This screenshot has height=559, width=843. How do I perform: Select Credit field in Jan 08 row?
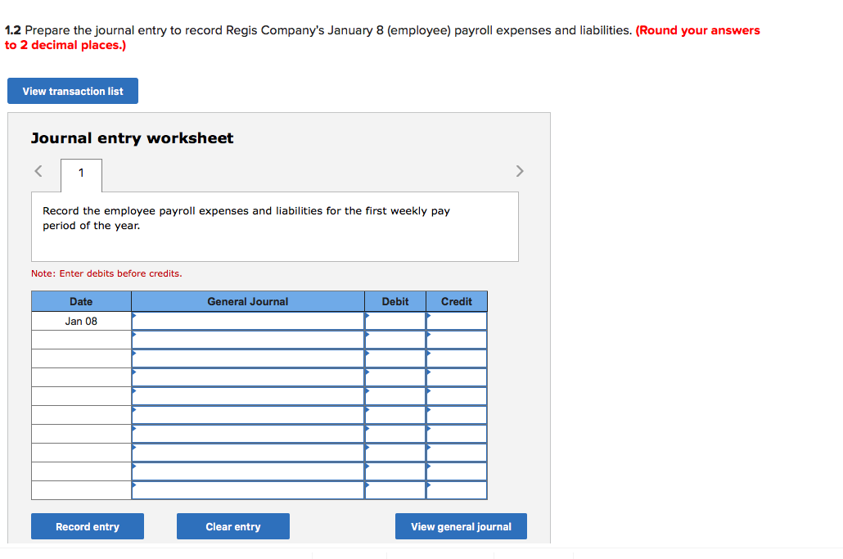tap(457, 321)
